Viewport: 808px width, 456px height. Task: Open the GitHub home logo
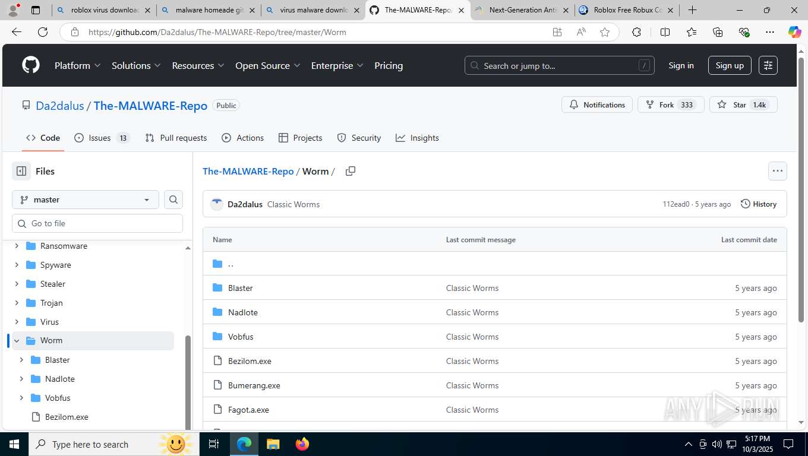point(31,65)
